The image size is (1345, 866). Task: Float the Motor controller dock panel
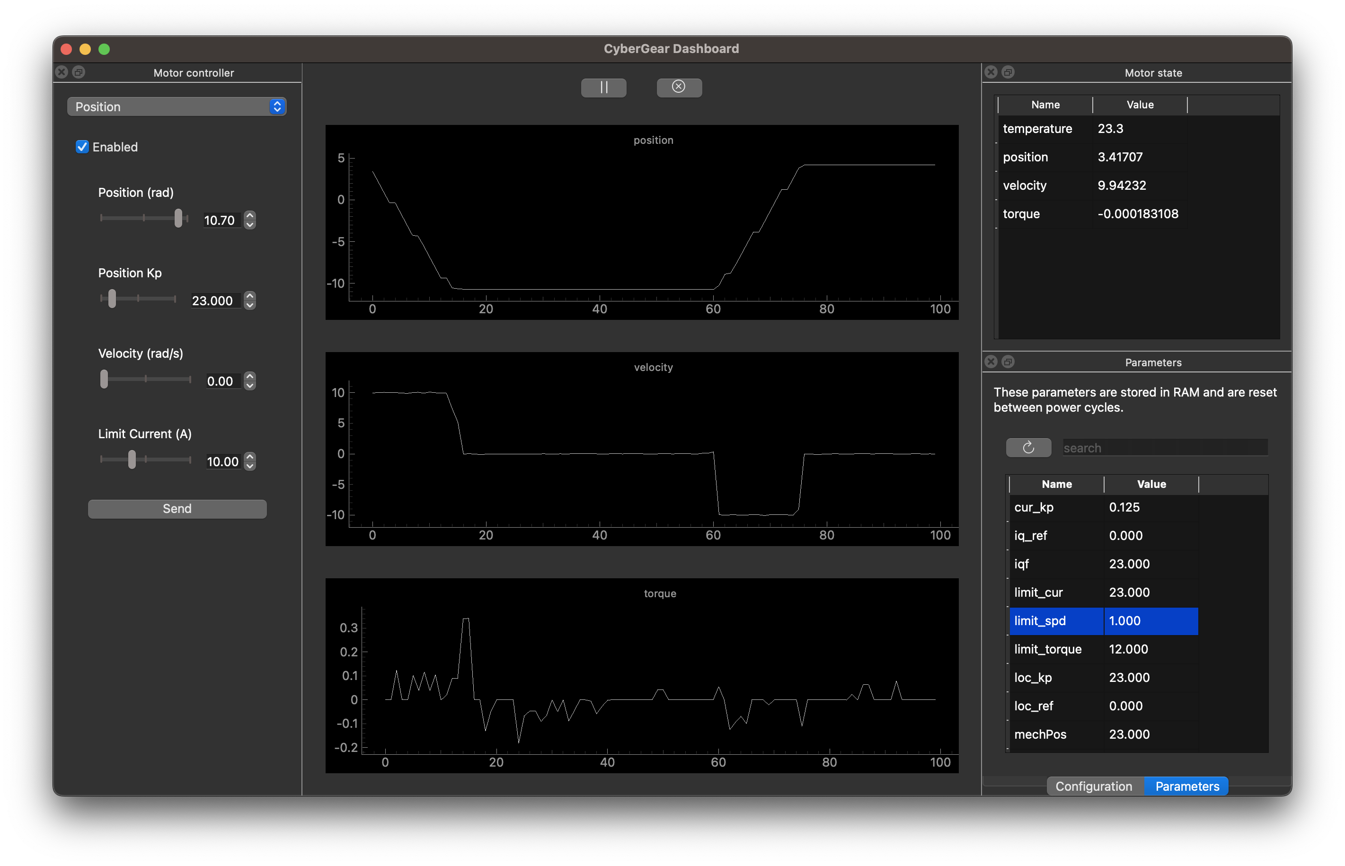point(79,72)
